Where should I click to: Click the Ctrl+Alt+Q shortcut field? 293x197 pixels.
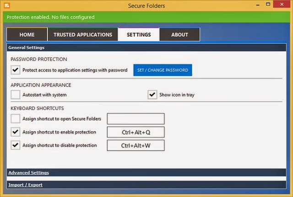point(136,132)
